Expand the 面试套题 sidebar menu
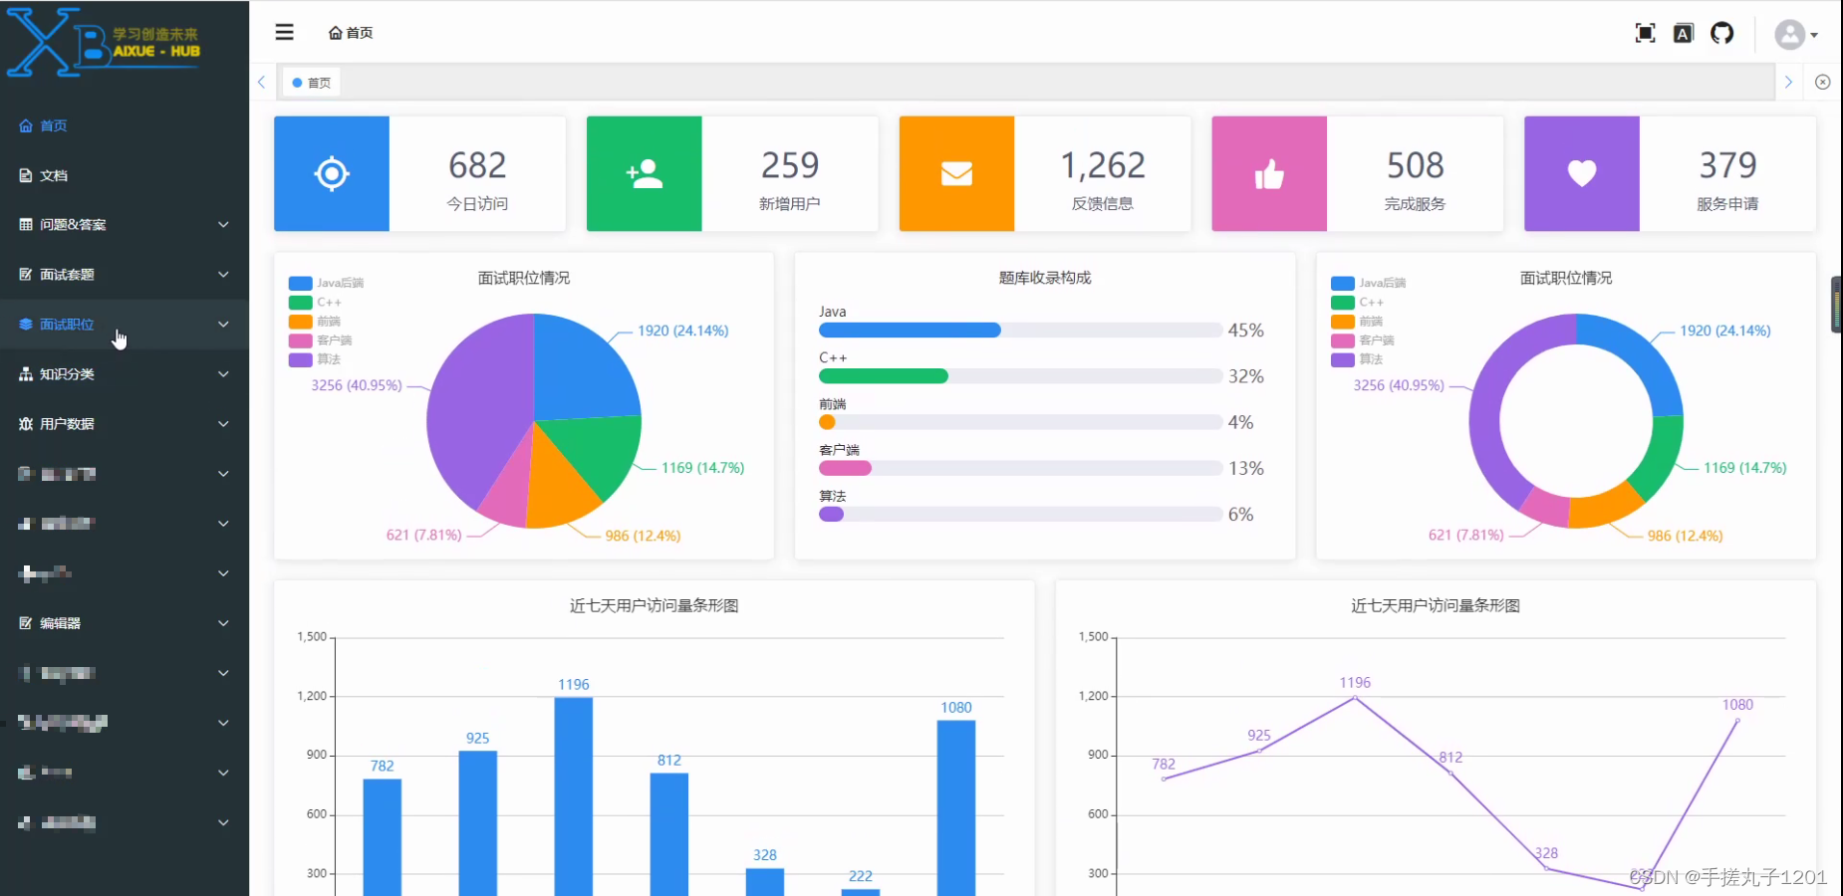 tap(125, 275)
